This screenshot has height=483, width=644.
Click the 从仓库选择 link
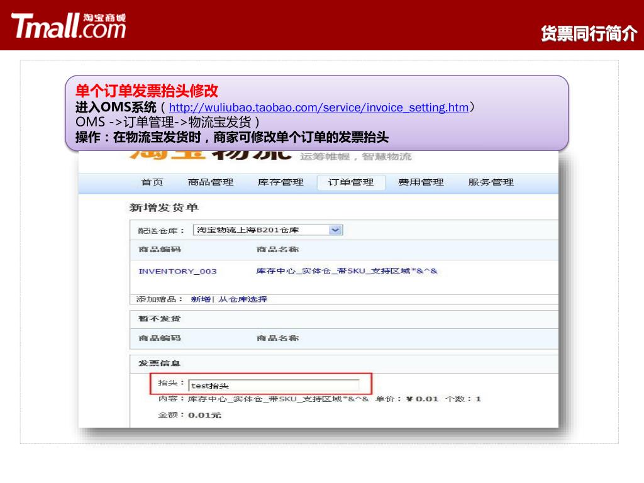tap(243, 299)
